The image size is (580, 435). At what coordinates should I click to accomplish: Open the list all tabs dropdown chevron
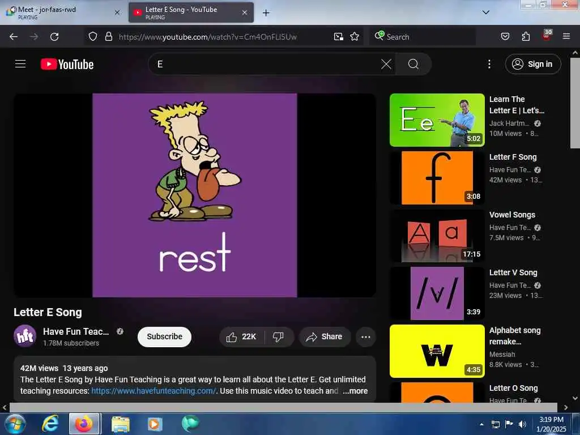pos(485,12)
